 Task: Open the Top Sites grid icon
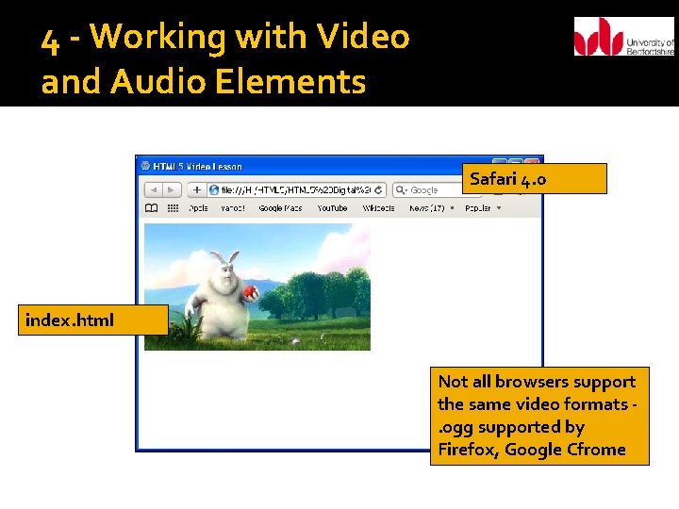tap(173, 208)
